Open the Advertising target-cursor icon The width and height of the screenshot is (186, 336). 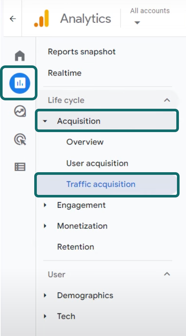pos(20,139)
